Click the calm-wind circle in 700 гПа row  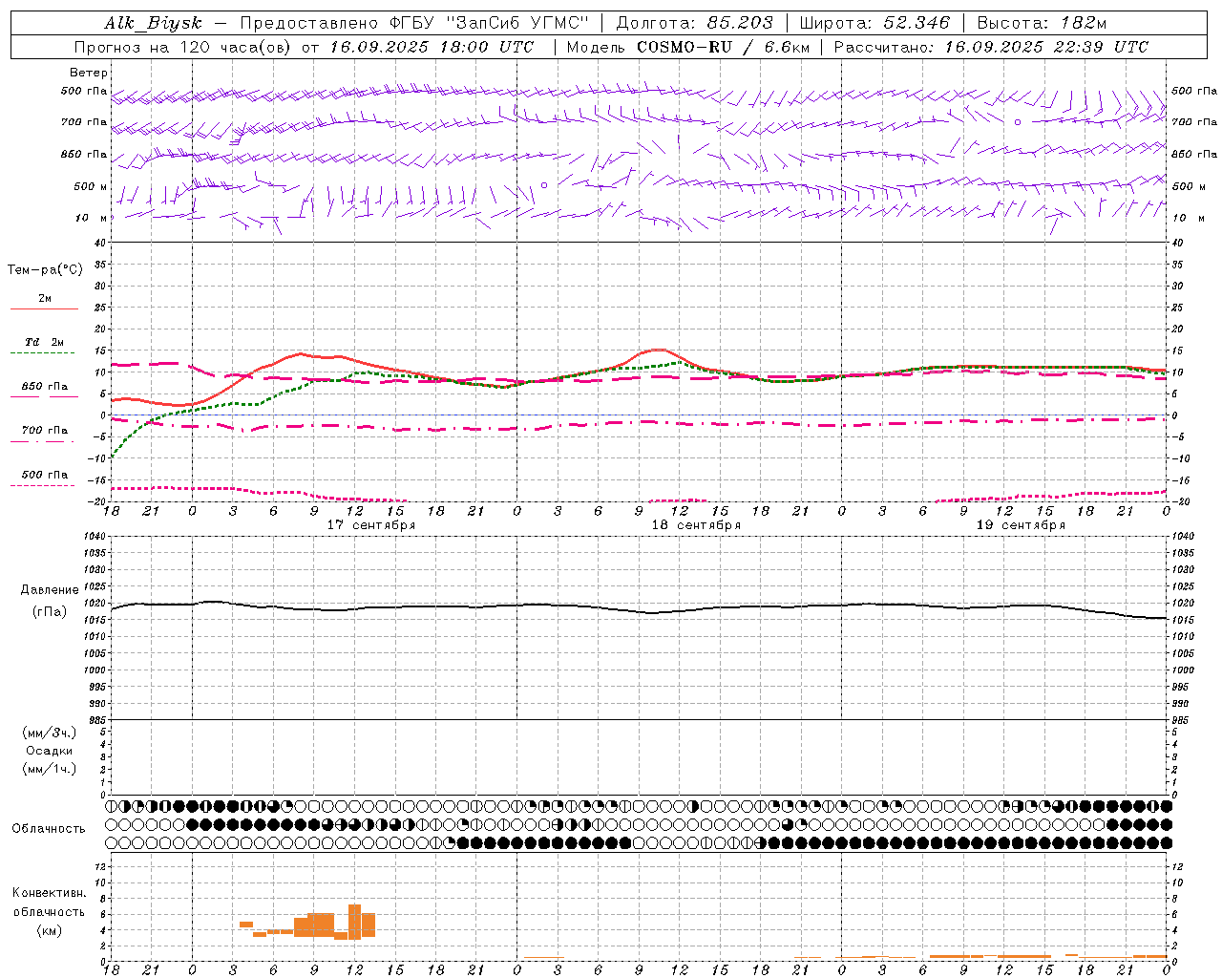(1018, 122)
